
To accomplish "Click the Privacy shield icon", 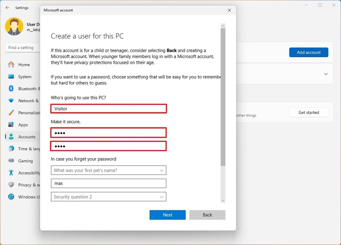I will tap(11, 185).
